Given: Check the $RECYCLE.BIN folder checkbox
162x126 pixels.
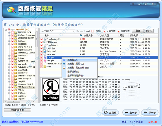Looking at the screenshot, I should click(12, 32).
